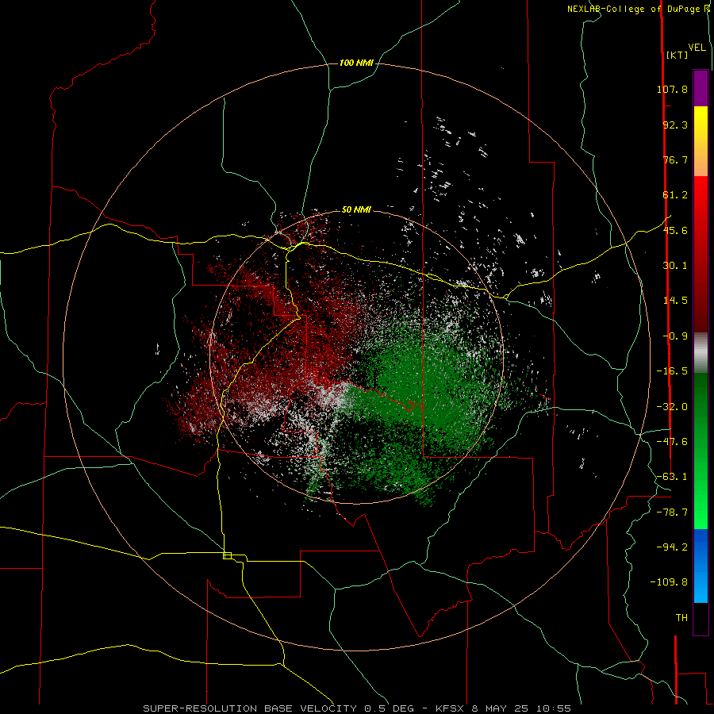The image size is (714, 714).
Task: Click the -32.0 velocity scale value
Action: tap(672, 407)
